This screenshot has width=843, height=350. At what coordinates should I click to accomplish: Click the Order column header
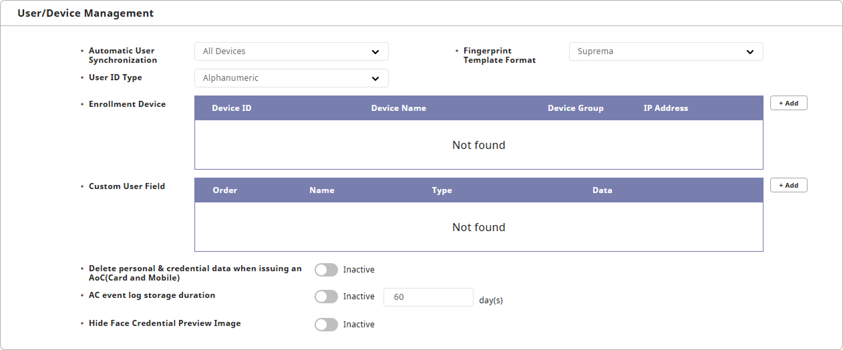[225, 190]
